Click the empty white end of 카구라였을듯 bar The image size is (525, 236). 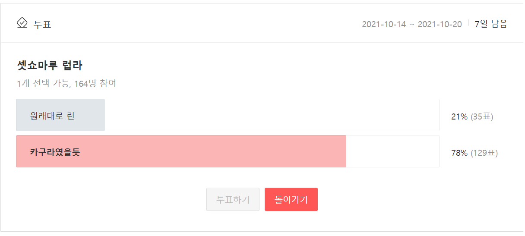(392, 151)
